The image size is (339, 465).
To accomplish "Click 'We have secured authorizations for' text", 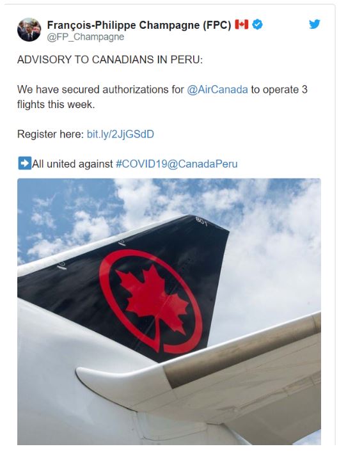I will click(100, 90).
